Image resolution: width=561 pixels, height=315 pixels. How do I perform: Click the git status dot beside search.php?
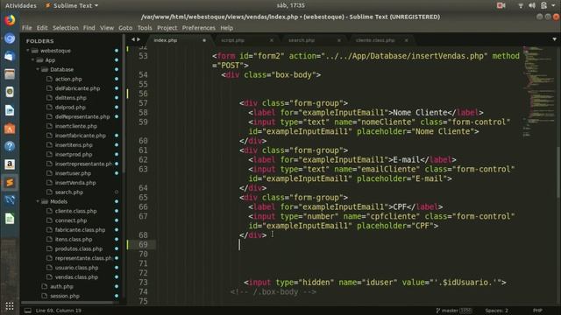pos(117,192)
